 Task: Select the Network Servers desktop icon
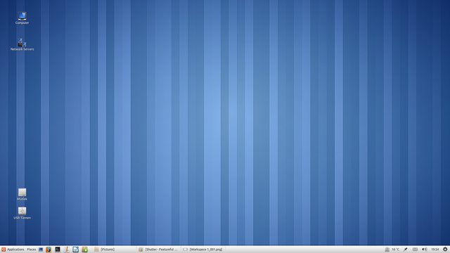click(22, 44)
